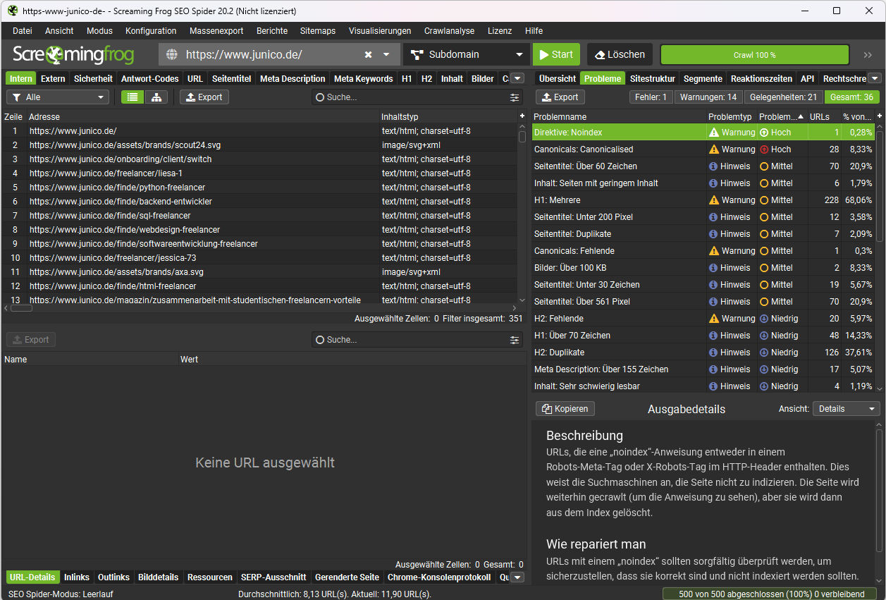Image resolution: width=886 pixels, height=600 pixels.
Task: Click the warning icon on H2: Fehlende row
Action: click(714, 319)
